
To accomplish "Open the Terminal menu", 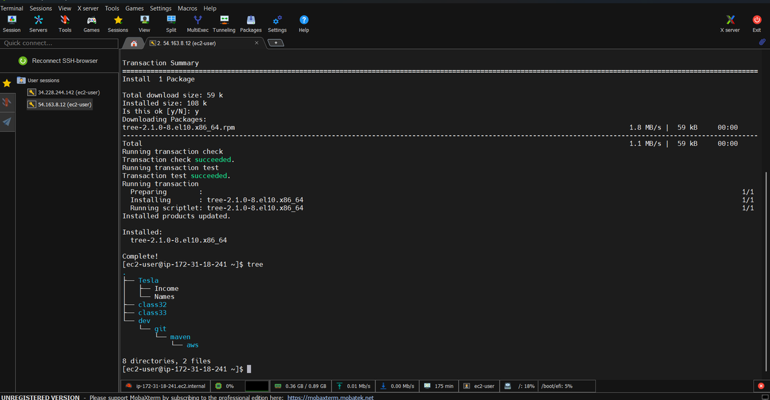I will click(12, 8).
